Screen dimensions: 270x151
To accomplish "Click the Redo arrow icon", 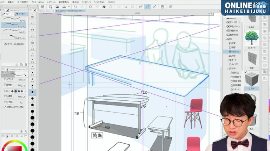I will (82, 7).
